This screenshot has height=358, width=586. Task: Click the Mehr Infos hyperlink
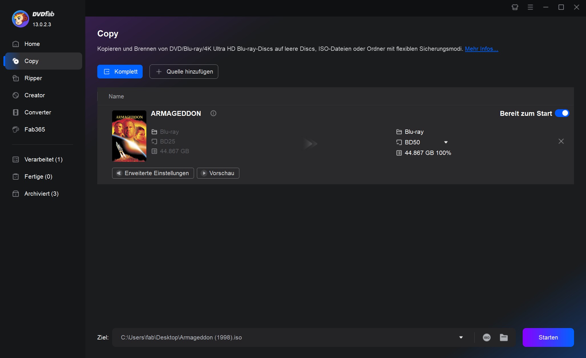tap(481, 48)
